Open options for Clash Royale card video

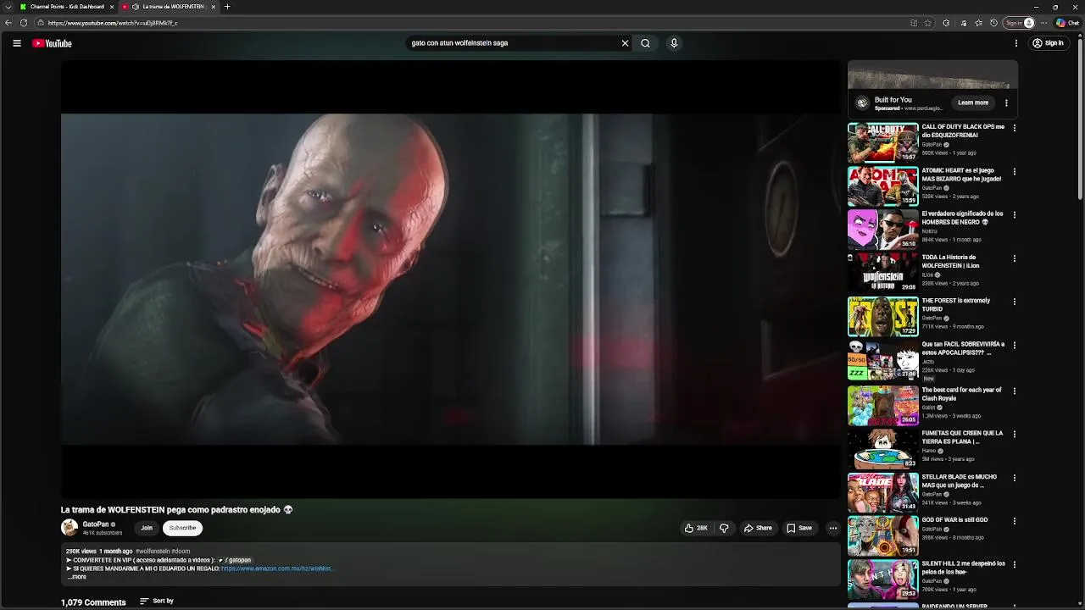pyautogui.click(x=1015, y=391)
